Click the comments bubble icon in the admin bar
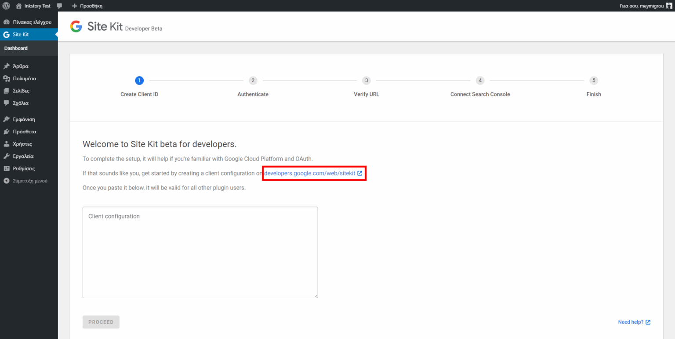This screenshot has width=675, height=339. click(59, 6)
